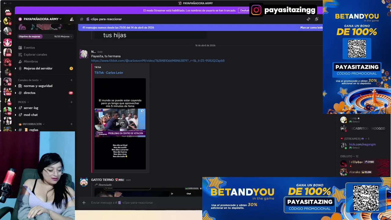Open server icon with 54 badge
The image size is (391, 220).
click(x=8, y=81)
